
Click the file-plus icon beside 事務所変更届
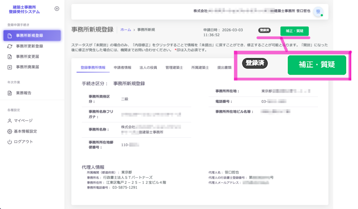(x=9, y=57)
